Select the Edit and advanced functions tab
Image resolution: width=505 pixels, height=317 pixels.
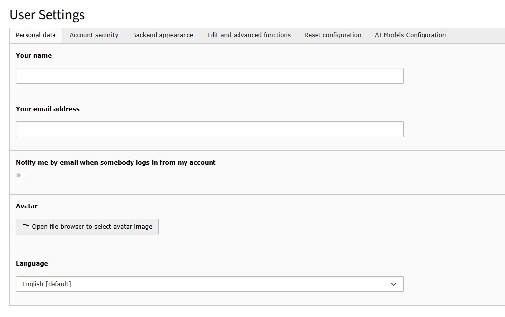248,35
